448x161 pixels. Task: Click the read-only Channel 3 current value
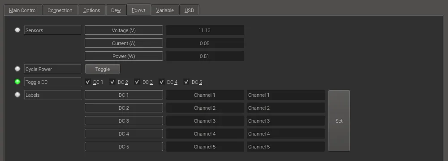205,121
